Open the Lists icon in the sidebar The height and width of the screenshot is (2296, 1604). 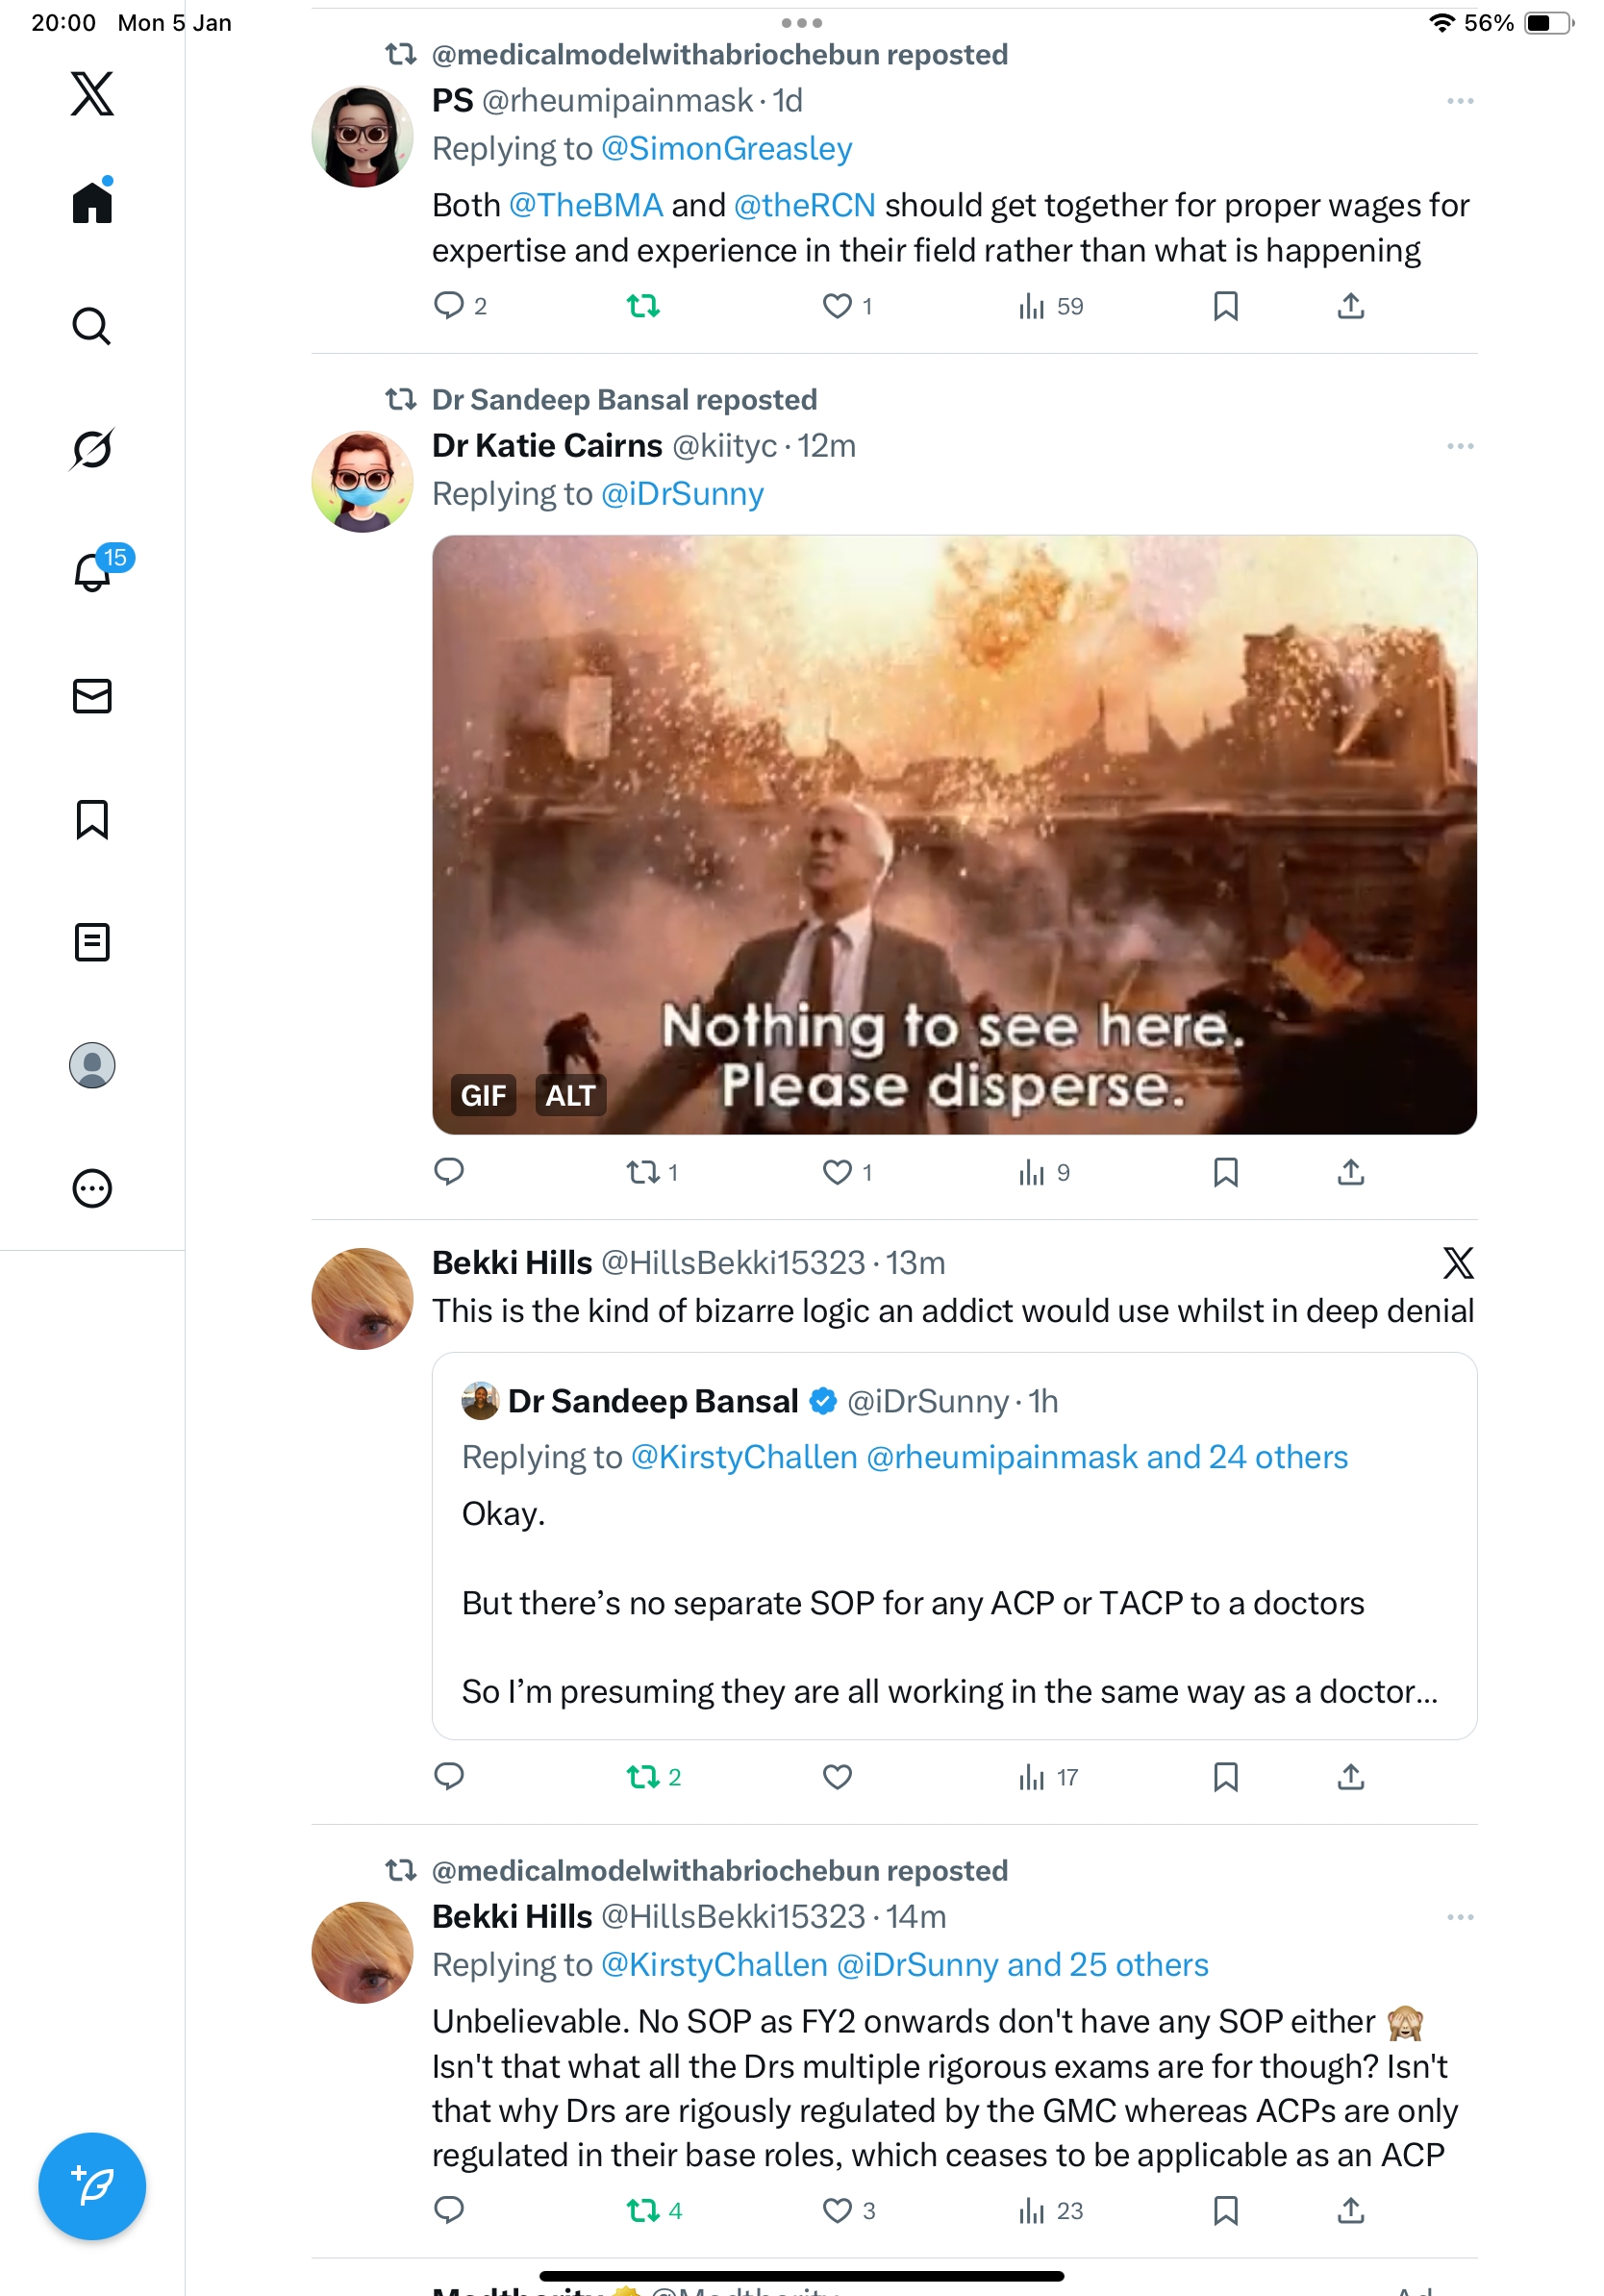pyautogui.click(x=92, y=942)
